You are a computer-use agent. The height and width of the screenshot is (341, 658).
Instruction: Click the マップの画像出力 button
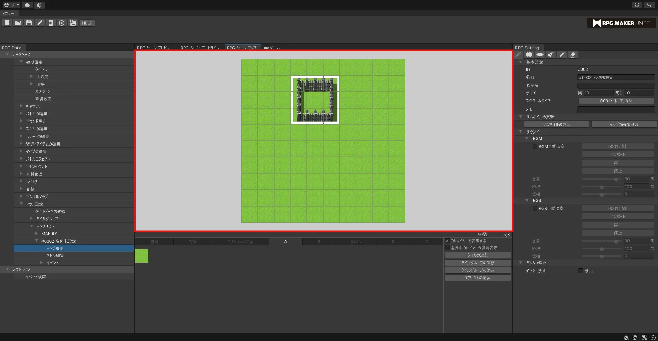[623, 124]
